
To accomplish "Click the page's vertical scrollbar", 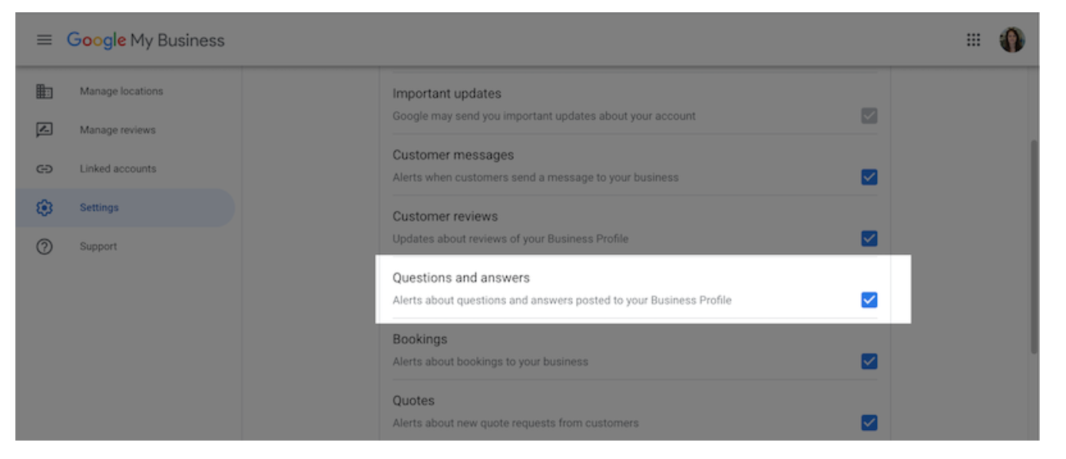I will pos(1034,246).
